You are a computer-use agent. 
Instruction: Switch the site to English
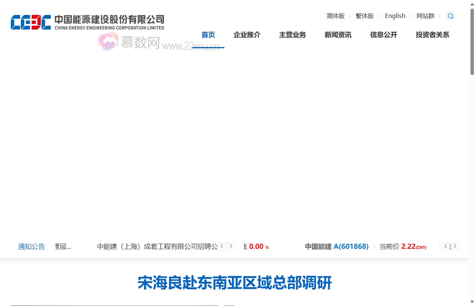coord(395,16)
